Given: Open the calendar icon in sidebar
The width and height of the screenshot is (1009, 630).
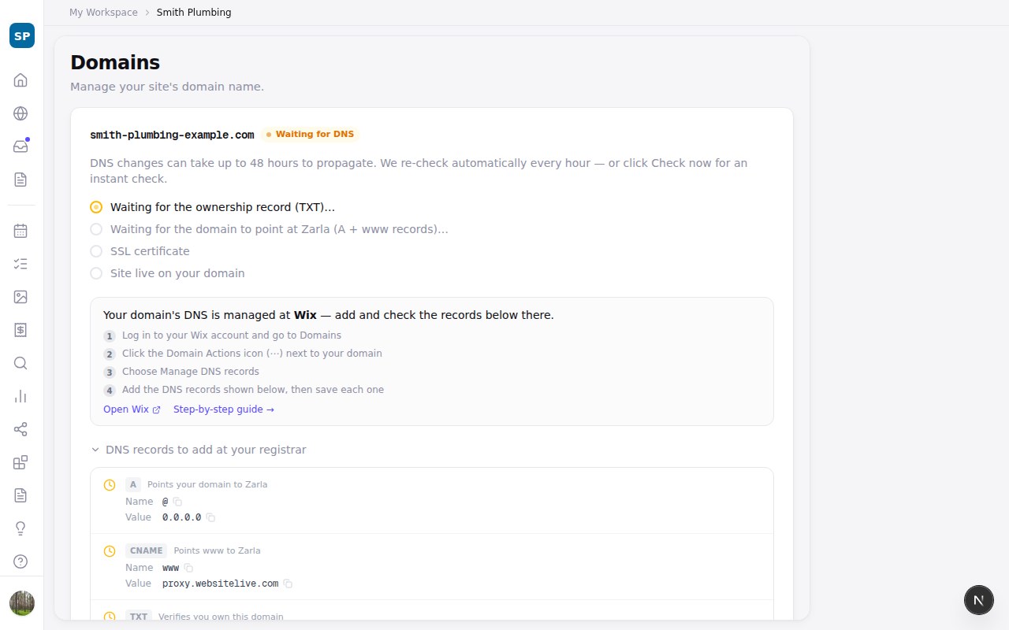Looking at the screenshot, I should point(20,231).
